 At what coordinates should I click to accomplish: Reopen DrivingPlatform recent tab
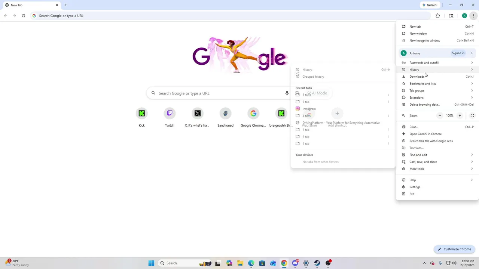pyautogui.click(x=343, y=123)
